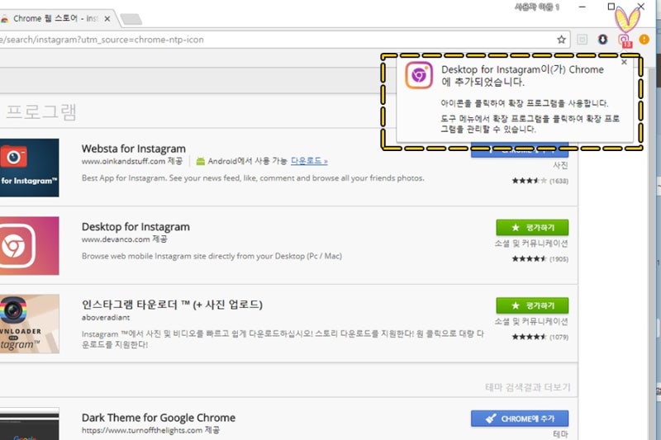Viewport: 661px width, 440px height.
Task: Open the Dark Theme for Google Chrome title
Action: click(x=159, y=418)
